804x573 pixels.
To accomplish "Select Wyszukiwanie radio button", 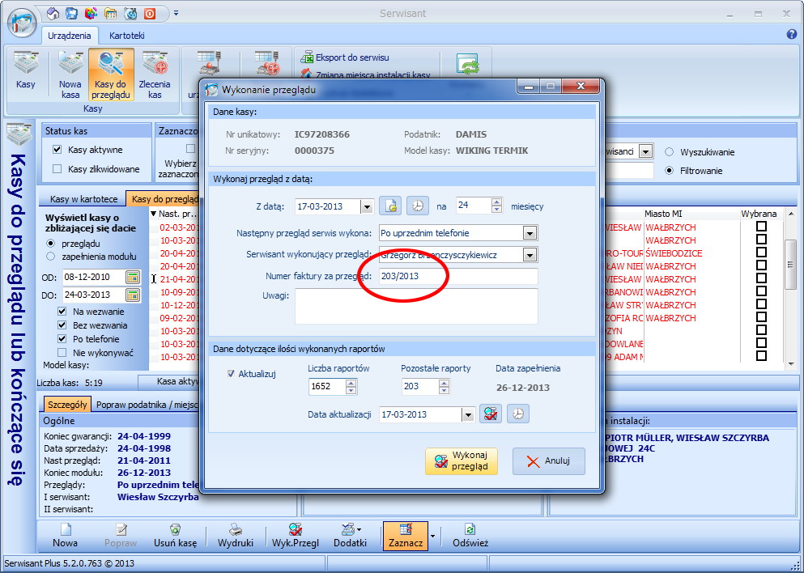I will 669,152.
